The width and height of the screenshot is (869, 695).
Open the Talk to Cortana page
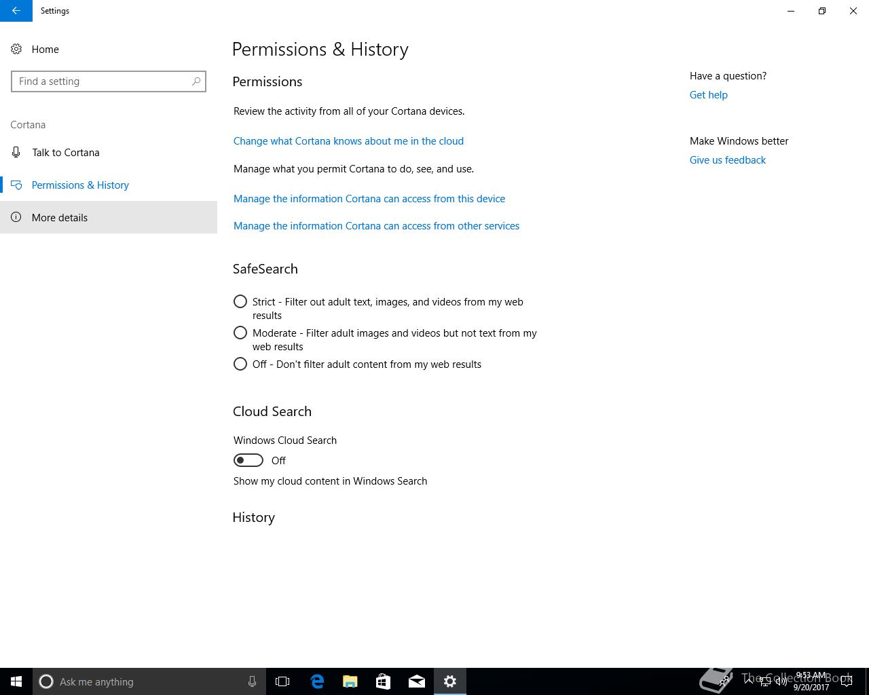pyautogui.click(x=109, y=152)
